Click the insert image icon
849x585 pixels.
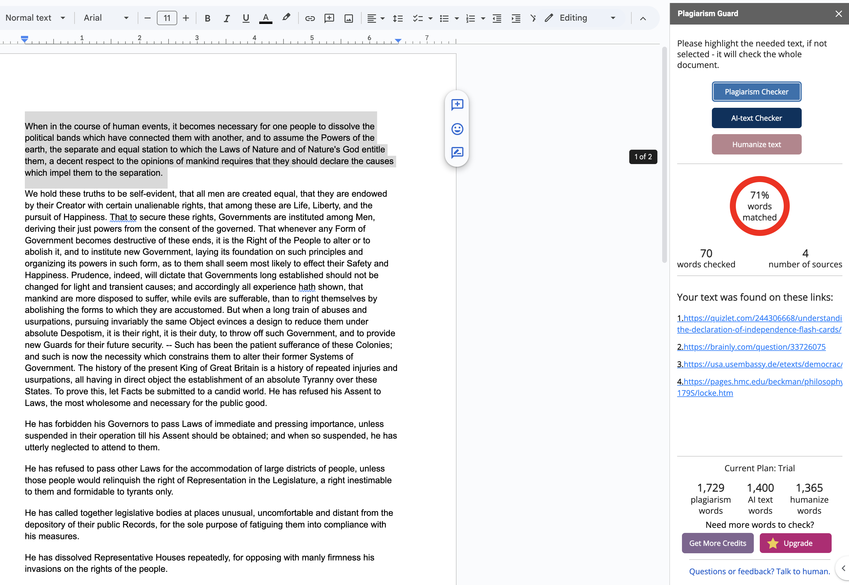[x=348, y=18]
